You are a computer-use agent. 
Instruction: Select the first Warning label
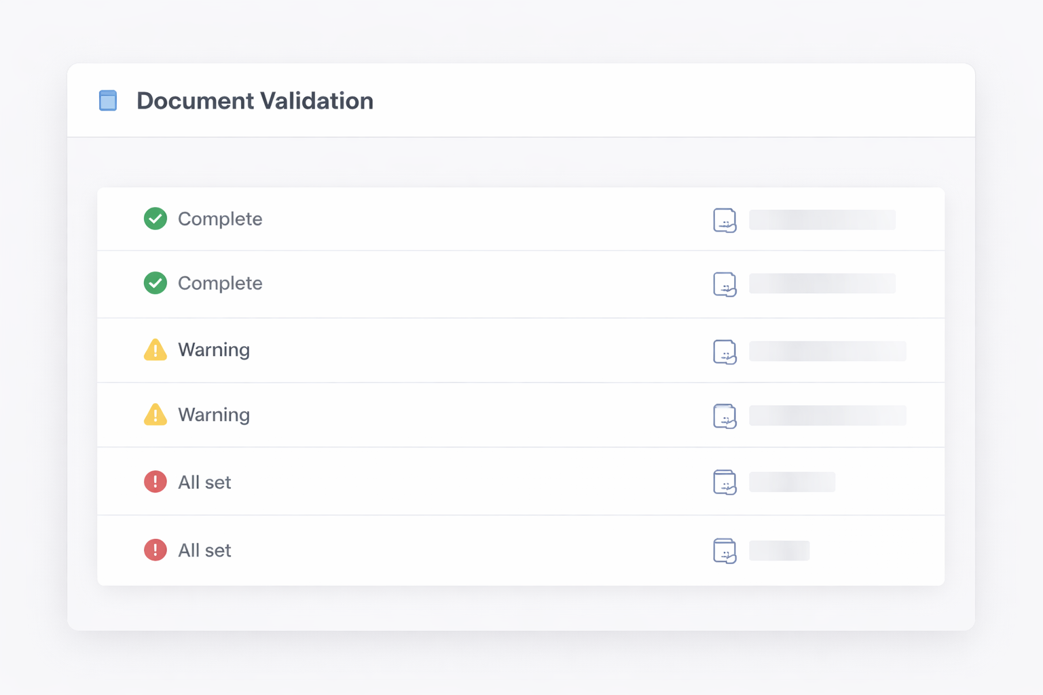[214, 350]
